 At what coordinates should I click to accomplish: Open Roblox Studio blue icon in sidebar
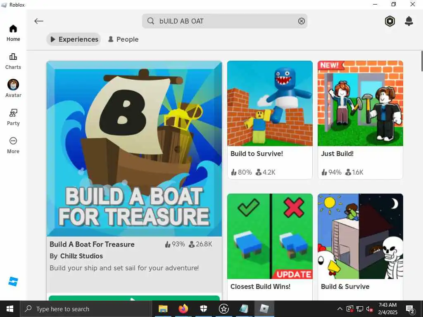coord(13,282)
